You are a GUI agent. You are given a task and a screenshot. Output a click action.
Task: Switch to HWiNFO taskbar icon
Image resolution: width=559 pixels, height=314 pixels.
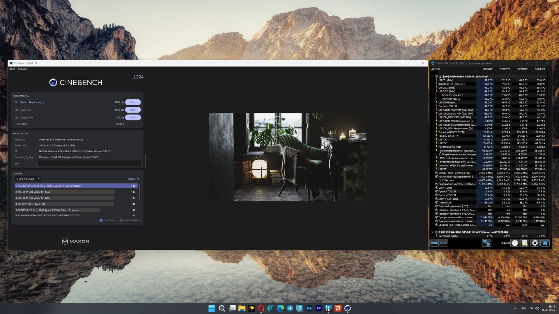click(x=328, y=308)
